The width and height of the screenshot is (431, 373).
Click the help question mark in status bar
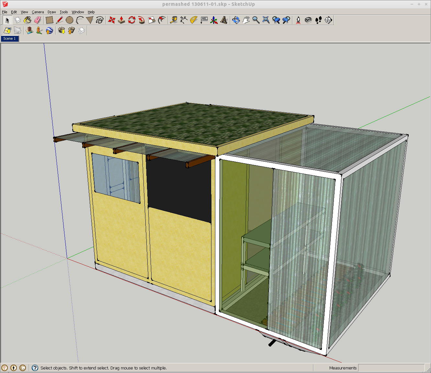coord(34,368)
